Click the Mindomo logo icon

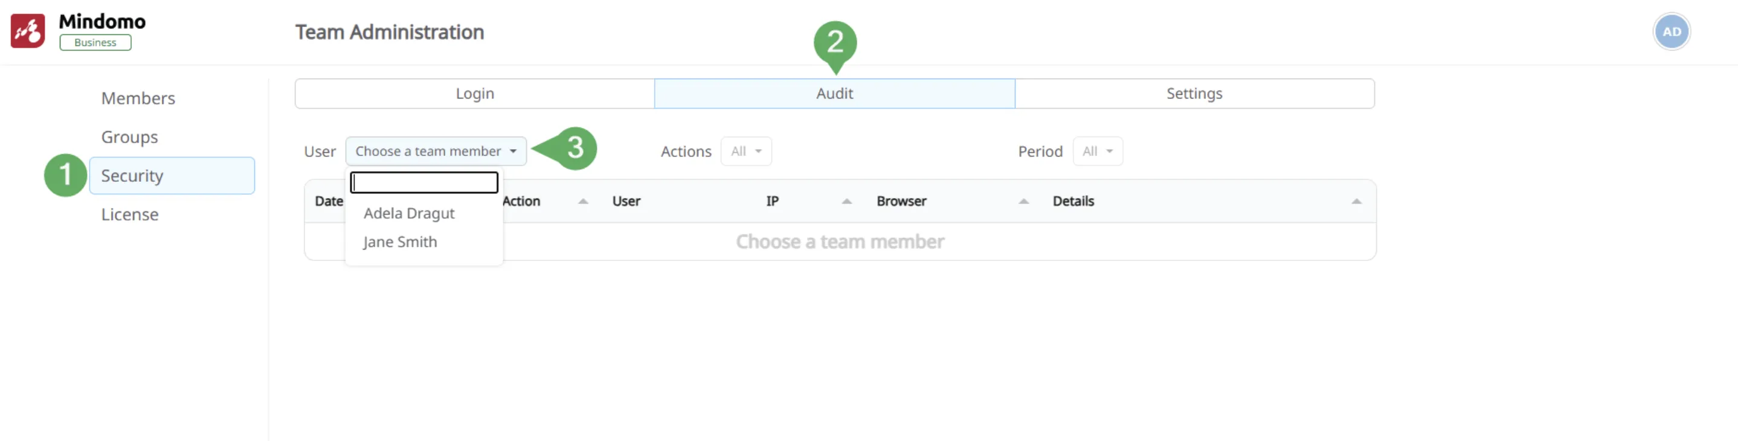(28, 31)
